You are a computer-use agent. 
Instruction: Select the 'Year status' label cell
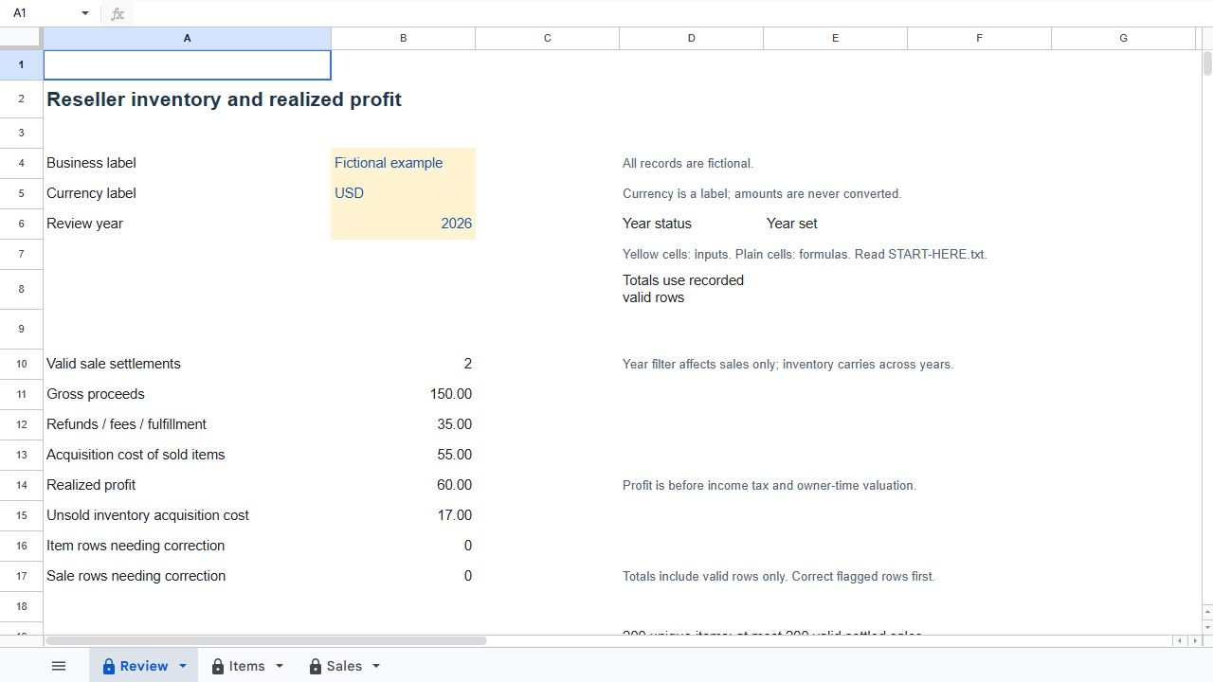pos(691,224)
